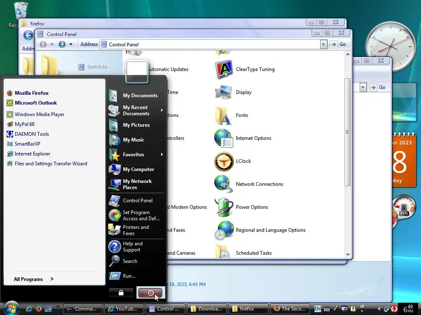Open Network Connections

(x=249, y=184)
